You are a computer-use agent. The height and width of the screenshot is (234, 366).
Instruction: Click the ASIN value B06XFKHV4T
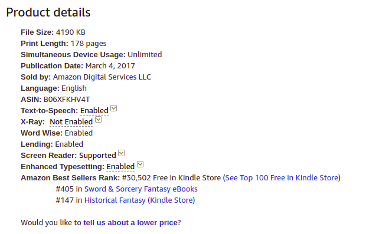pyautogui.click(x=67, y=100)
